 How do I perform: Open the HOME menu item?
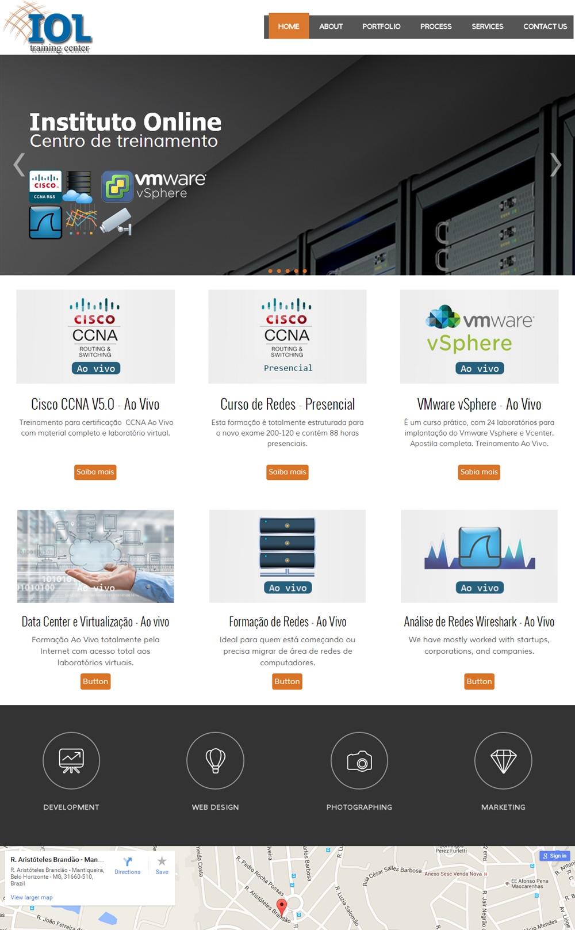289,26
